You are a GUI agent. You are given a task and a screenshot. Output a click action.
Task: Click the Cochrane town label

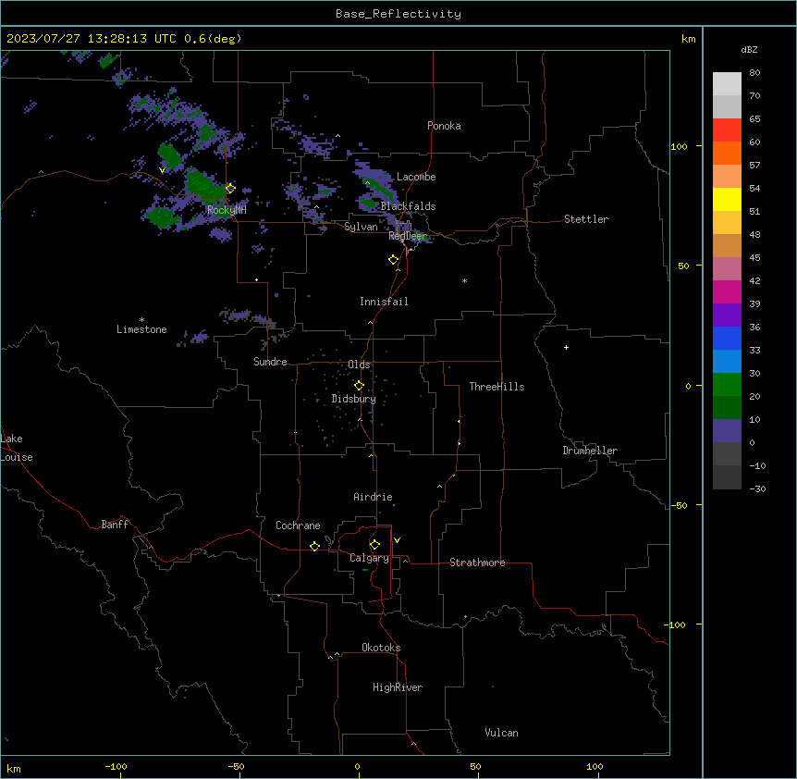298,526
